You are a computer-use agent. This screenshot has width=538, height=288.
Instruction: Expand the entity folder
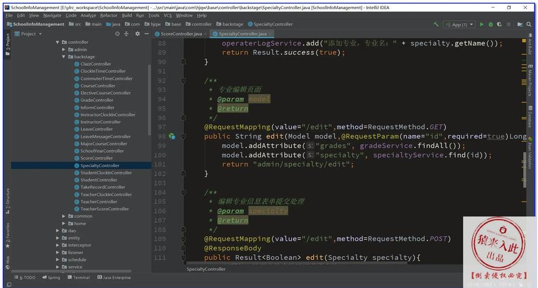tap(58, 238)
